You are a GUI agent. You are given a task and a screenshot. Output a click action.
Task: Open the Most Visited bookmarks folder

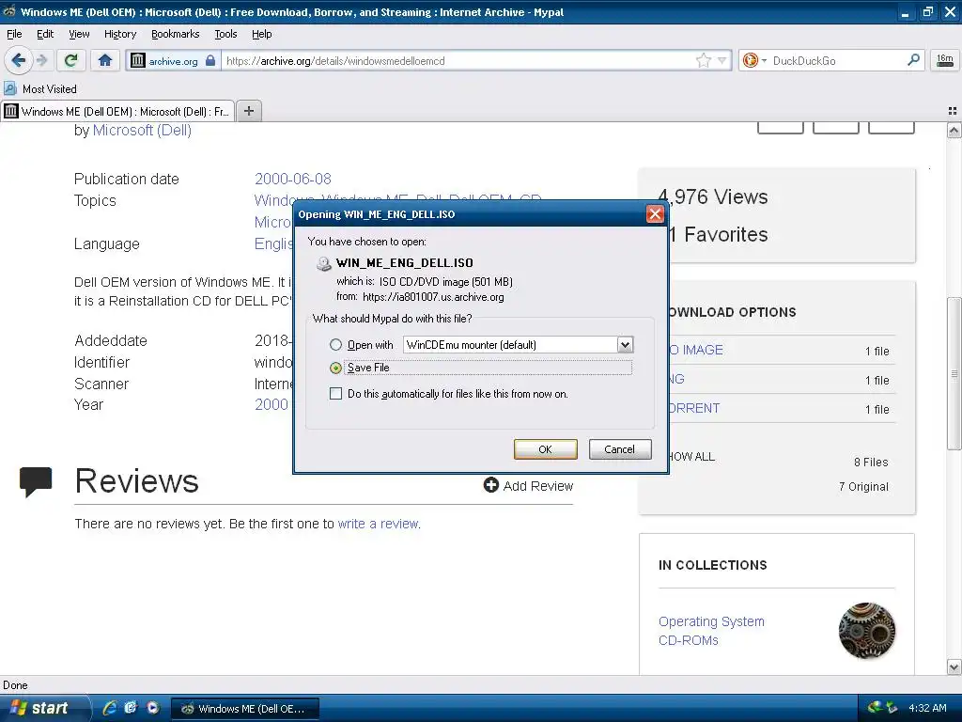(40, 89)
